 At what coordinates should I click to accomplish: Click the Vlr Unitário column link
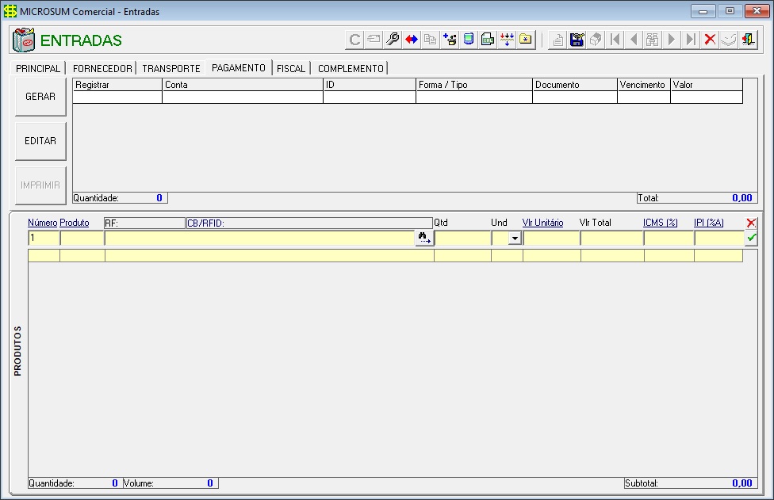tap(542, 223)
